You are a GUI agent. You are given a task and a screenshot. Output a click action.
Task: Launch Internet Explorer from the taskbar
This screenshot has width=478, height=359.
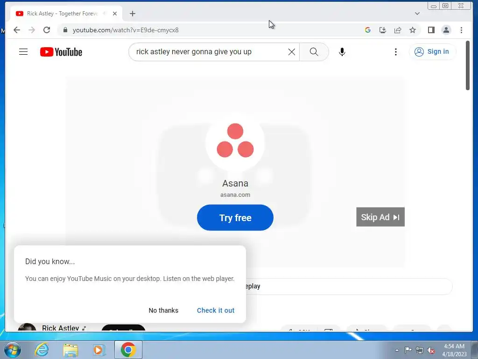coord(42,350)
